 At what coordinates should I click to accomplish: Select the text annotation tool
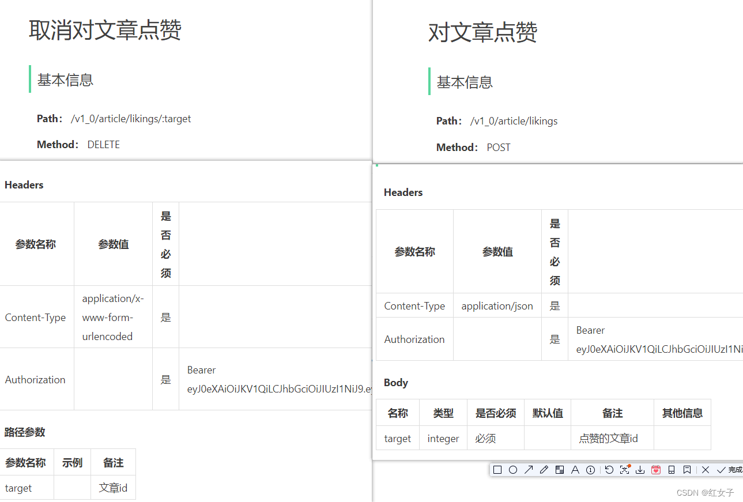coord(575,470)
